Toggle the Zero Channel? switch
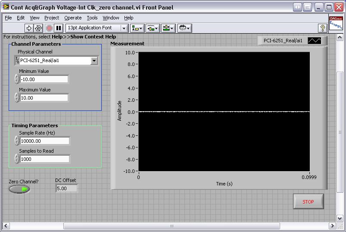This screenshot has width=346, height=232. [19, 189]
